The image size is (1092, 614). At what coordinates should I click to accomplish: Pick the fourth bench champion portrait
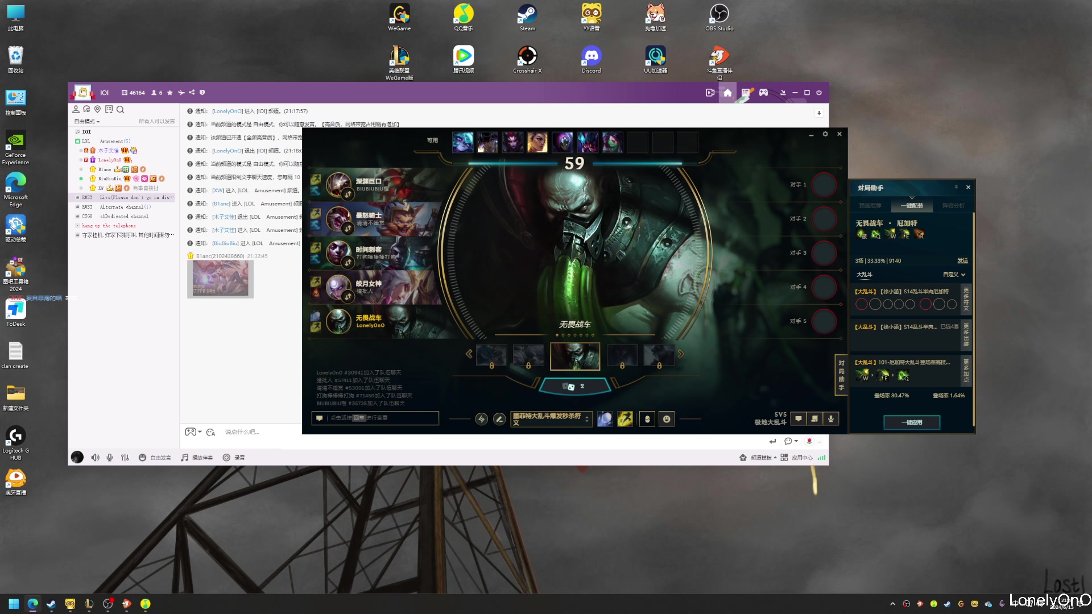pyautogui.click(x=537, y=142)
